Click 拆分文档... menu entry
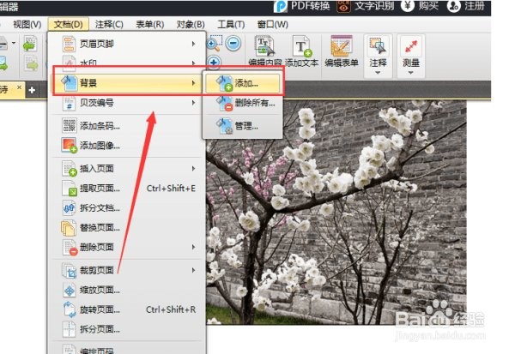Image resolution: width=515 pixels, height=354 pixels. point(127,207)
